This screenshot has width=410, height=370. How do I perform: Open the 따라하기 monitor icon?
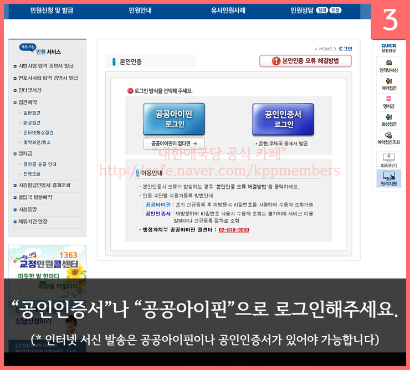pyautogui.click(x=388, y=160)
